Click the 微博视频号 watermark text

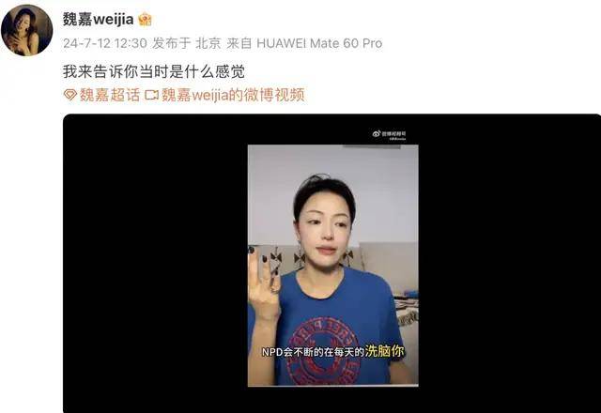(x=393, y=133)
